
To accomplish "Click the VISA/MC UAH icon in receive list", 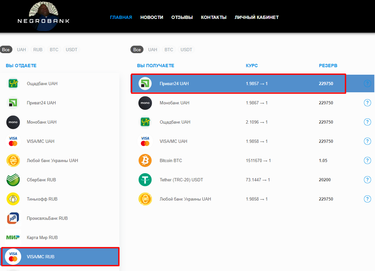I will click(x=145, y=141).
